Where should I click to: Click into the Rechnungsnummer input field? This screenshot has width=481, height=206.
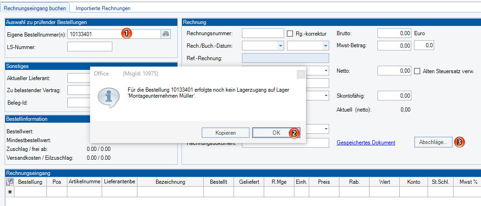[x=263, y=33]
